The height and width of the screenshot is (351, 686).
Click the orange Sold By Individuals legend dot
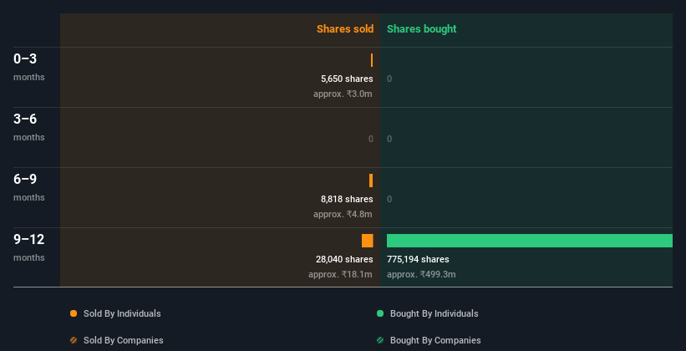click(x=74, y=313)
